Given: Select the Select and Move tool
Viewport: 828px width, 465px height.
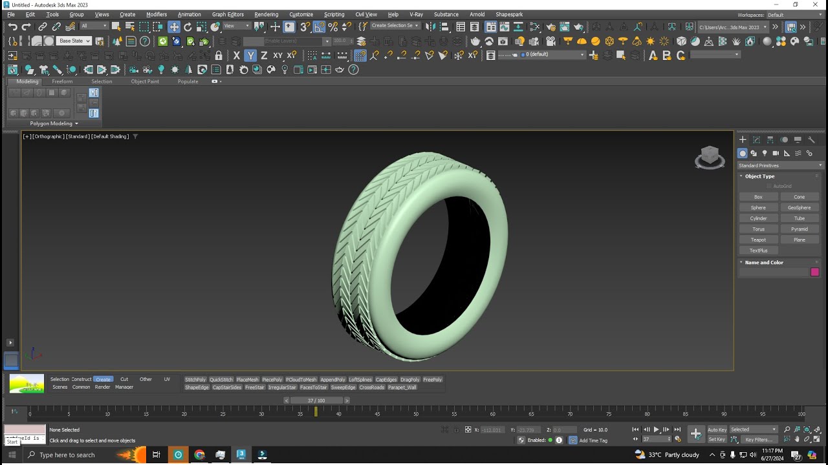Looking at the screenshot, I should [173, 26].
